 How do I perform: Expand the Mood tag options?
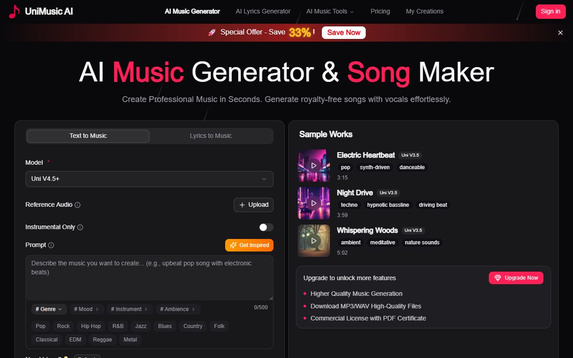(x=86, y=309)
